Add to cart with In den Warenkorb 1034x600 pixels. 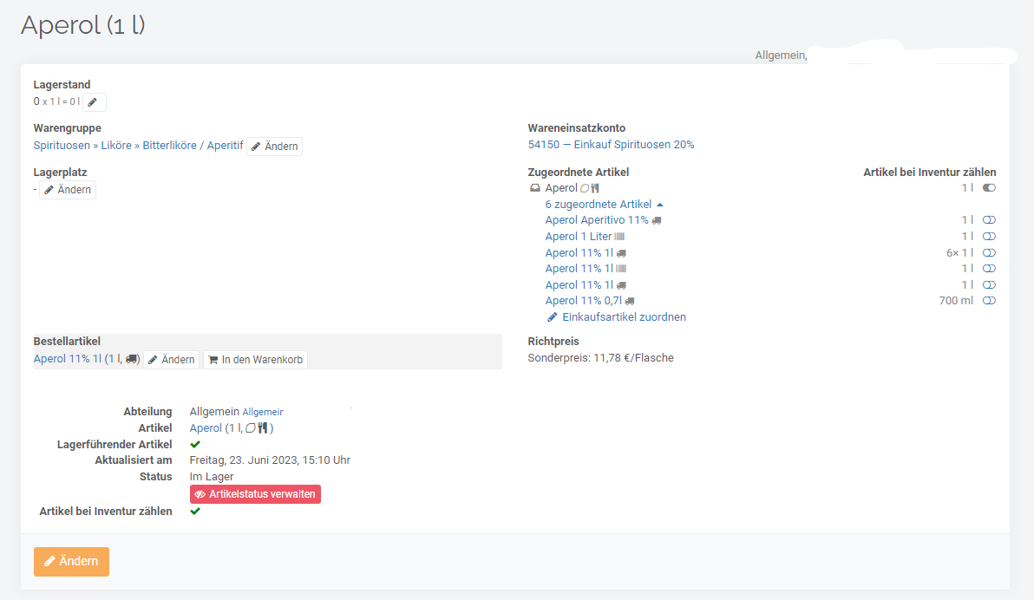pyautogui.click(x=255, y=359)
